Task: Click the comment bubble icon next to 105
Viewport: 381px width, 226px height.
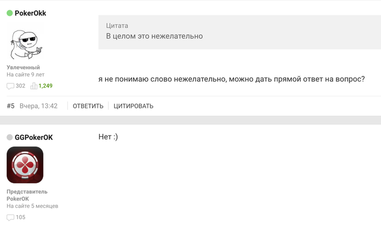Action: [10, 218]
